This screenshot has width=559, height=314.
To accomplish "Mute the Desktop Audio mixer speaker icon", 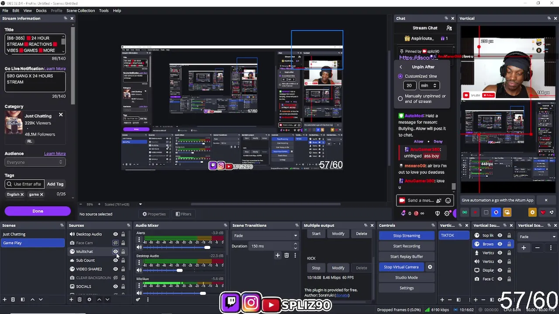I will (x=139, y=270).
